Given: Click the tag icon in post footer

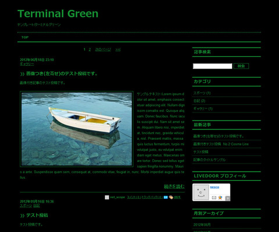Looking at the screenshot, I should coord(171,197).
